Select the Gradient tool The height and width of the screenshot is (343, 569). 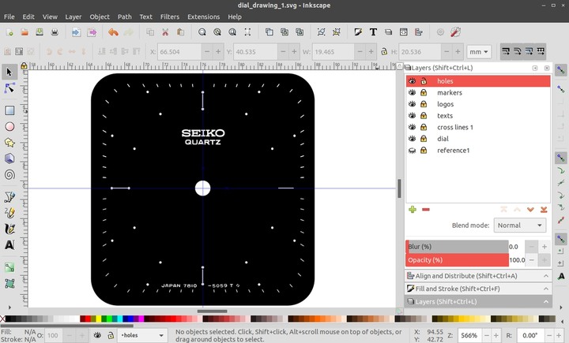(9, 267)
